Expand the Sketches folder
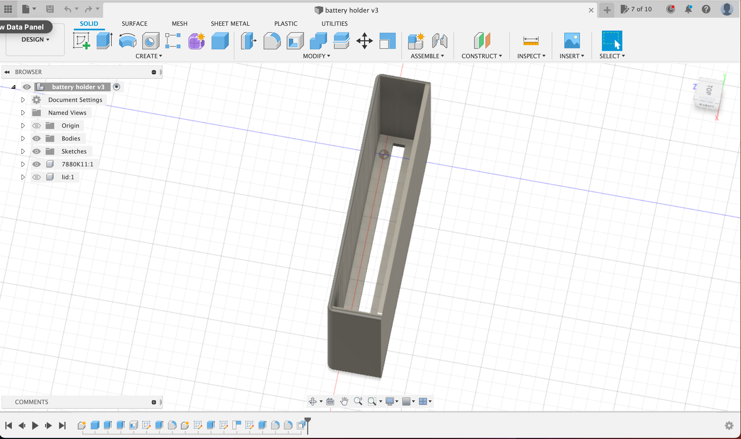Screen dimensions: 741x439 23,151
